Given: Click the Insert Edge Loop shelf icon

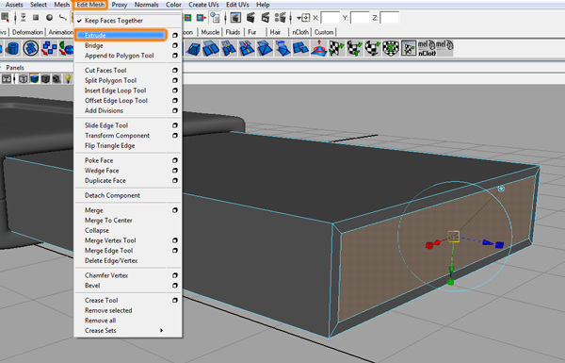Looking at the screenshot, I should 229,49.
